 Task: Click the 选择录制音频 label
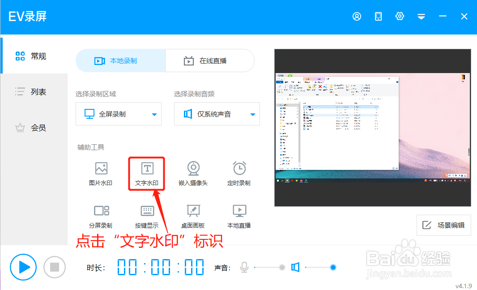194,94
